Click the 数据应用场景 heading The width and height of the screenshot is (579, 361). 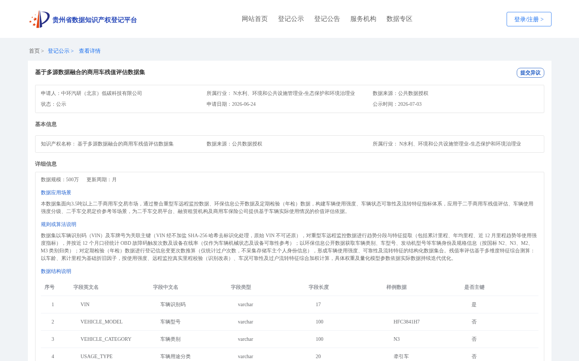56,192
